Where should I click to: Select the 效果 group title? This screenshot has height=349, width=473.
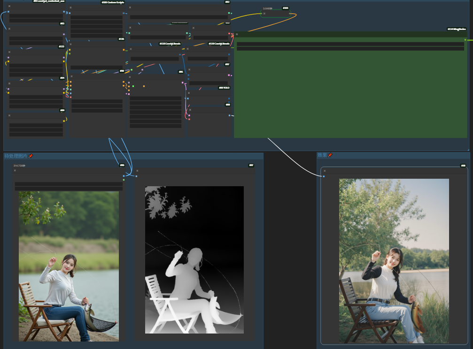pos(322,155)
